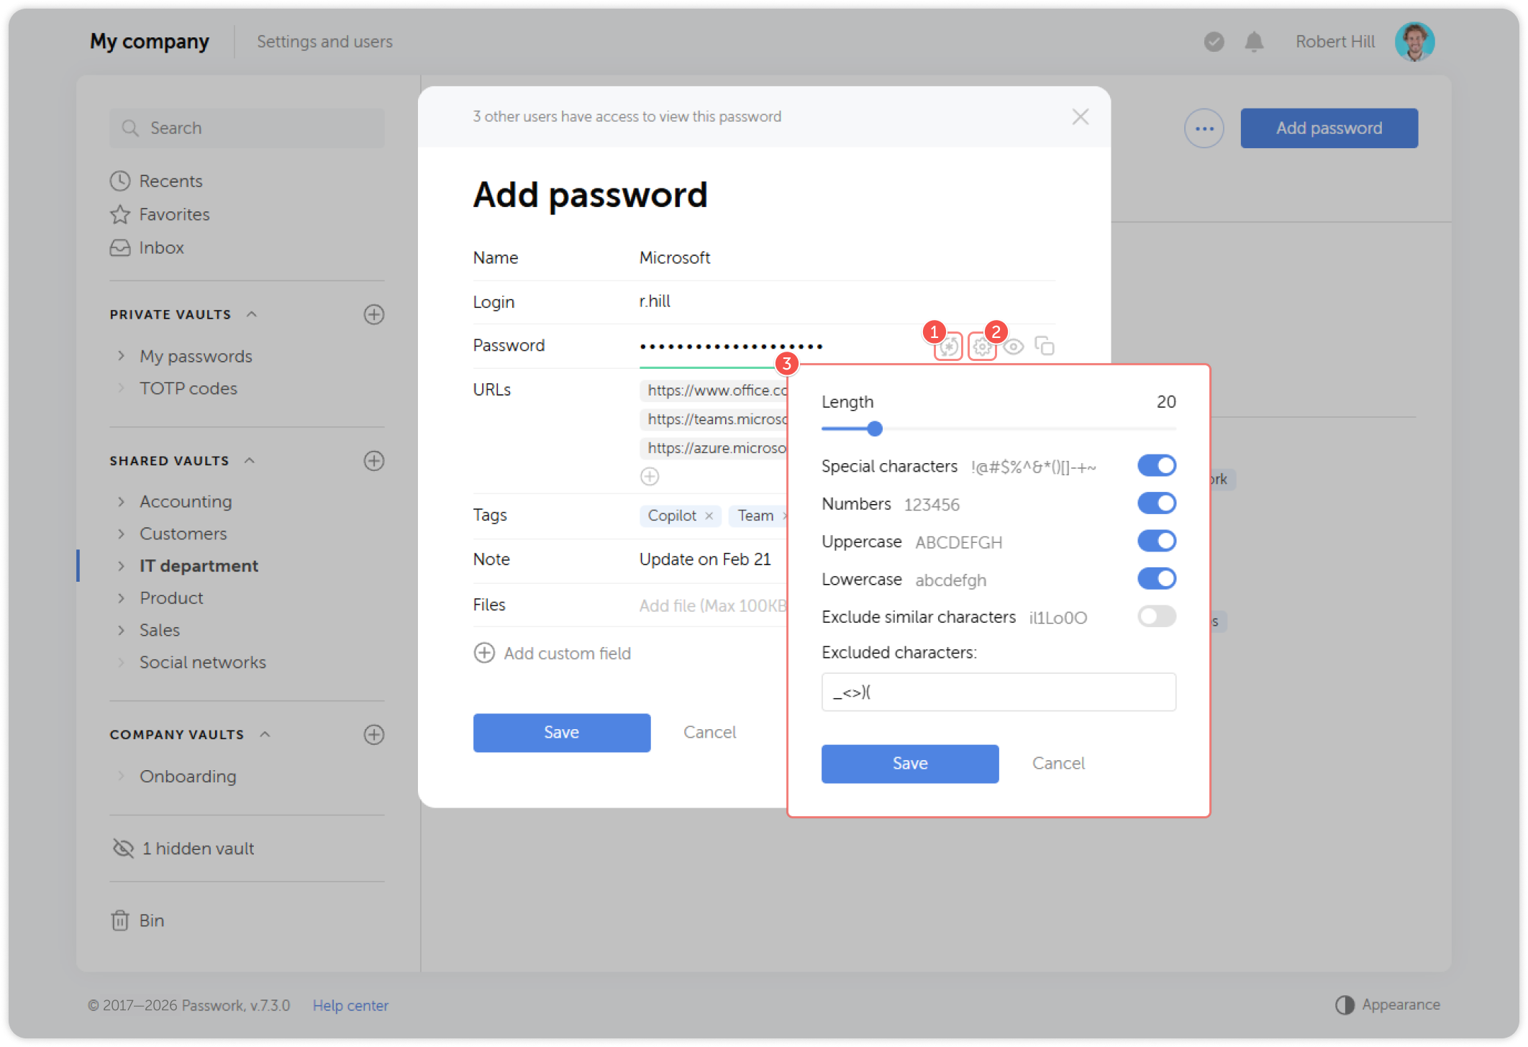Screen dimensions: 1528x1047
Task: Click the Note field Update on Feb 21
Action: [x=705, y=559]
